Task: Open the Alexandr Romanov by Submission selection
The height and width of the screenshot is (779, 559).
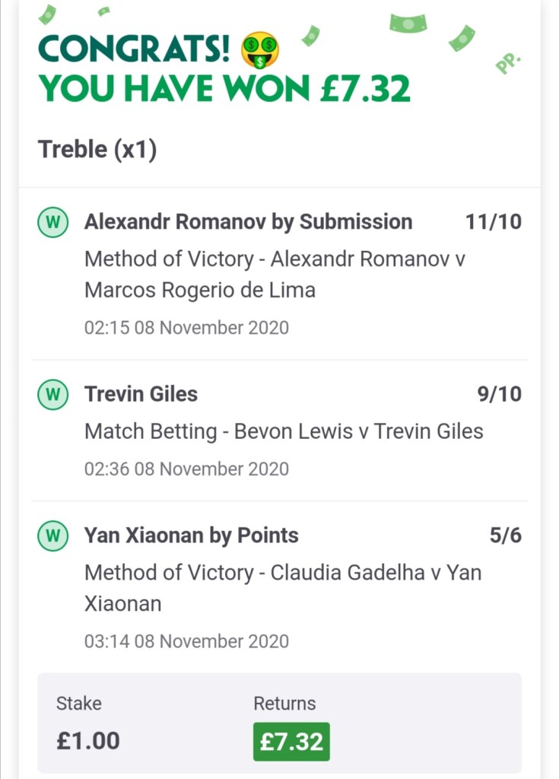Action: pos(248,222)
